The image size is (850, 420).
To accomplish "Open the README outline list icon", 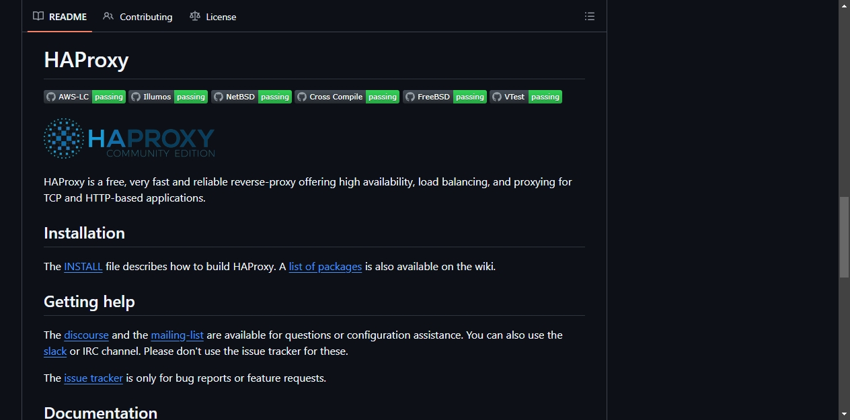I will pos(590,17).
